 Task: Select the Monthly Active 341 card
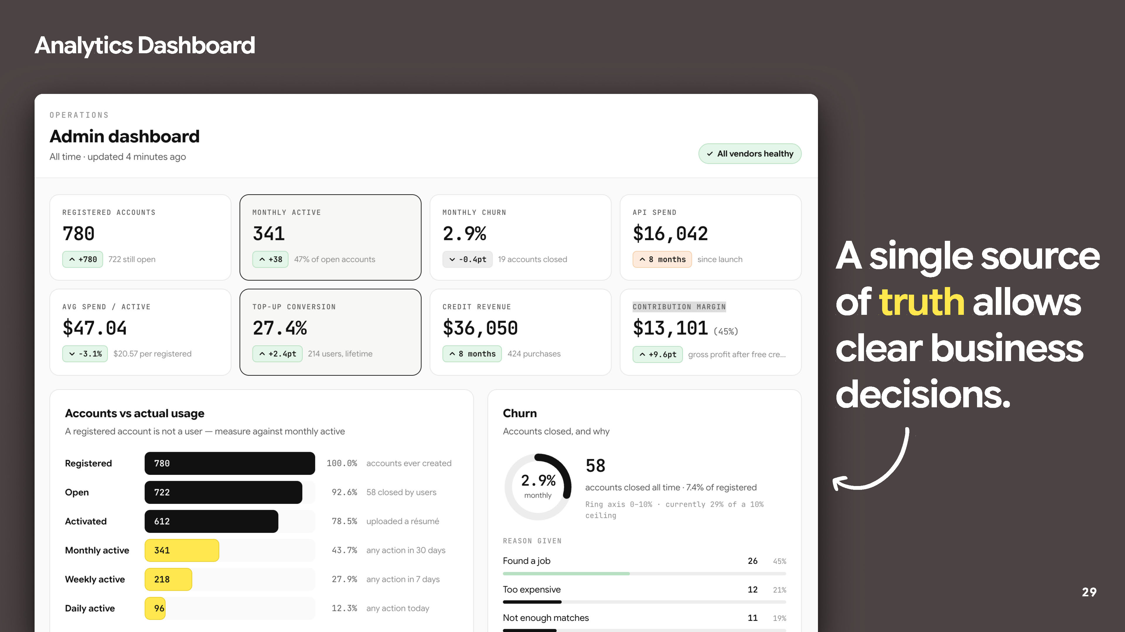coord(330,237)
